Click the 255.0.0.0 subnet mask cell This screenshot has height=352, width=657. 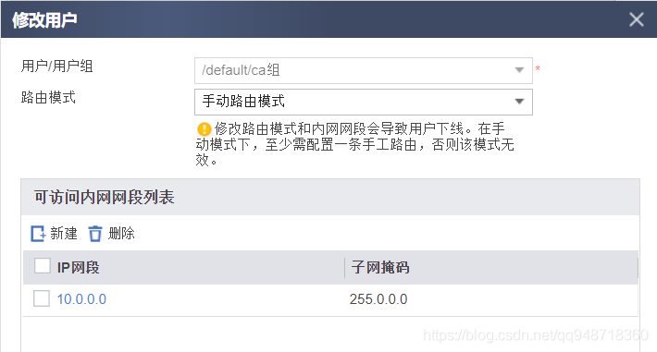tap(378, 299)
